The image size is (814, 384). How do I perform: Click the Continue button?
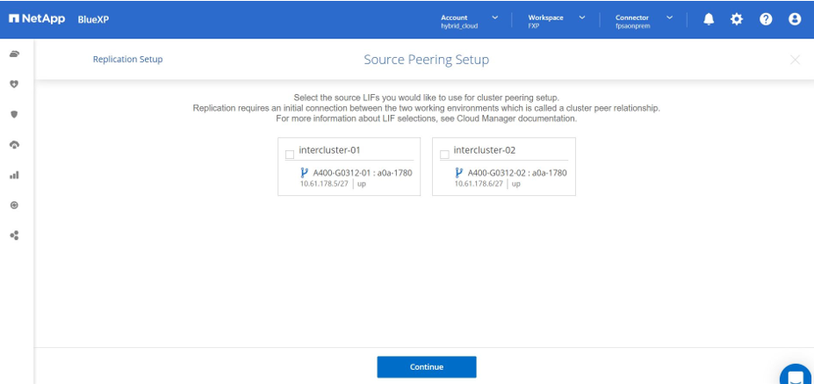coord(427,366)
